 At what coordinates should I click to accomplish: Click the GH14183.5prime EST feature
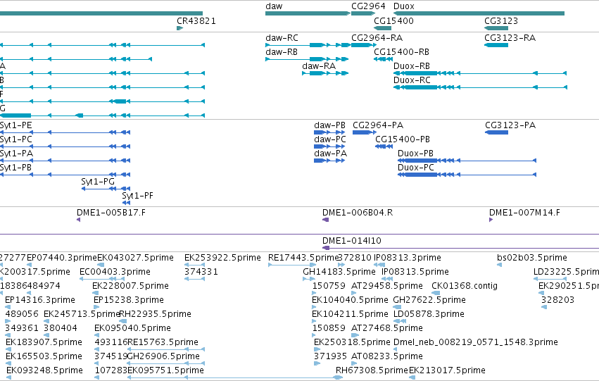pos(309,279)
